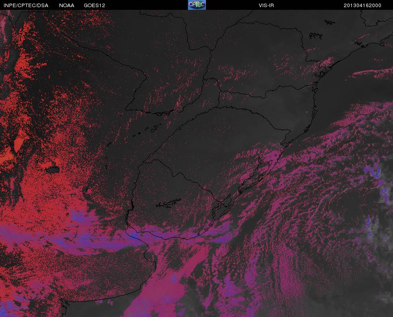393x317 pixels.
Task: Click the 201304162000 timestamp text
Action: click(363, 5)
